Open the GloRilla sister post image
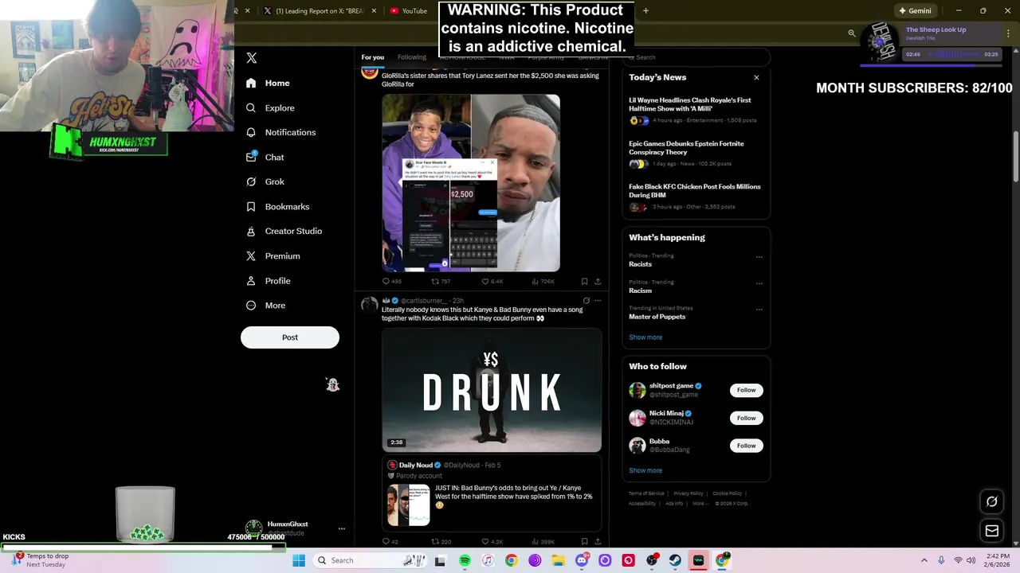This screenshot has width=1020, height=573. 471,183
